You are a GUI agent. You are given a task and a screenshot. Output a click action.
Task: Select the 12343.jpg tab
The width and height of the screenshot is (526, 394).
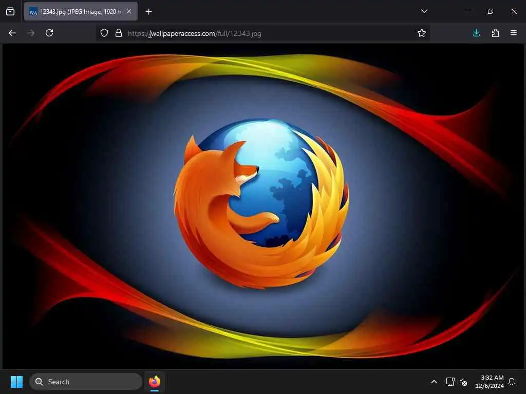coord(81,12)
